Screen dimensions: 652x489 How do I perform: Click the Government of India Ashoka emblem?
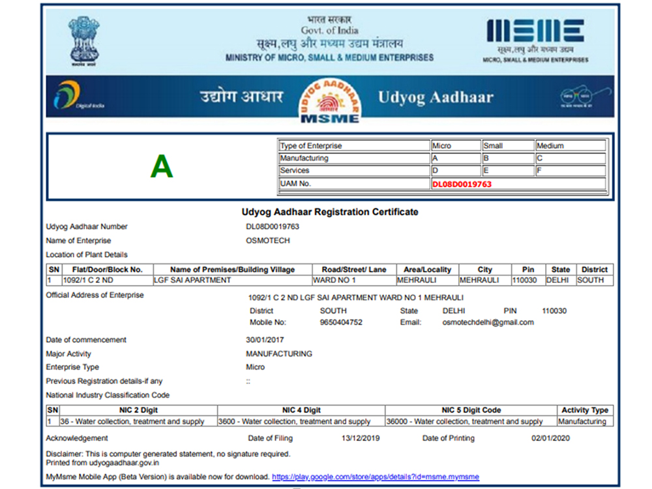[84, 40]
